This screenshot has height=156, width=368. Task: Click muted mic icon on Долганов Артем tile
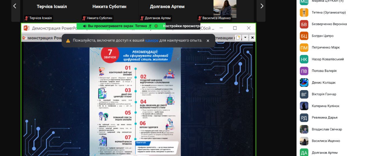[142, 18]
